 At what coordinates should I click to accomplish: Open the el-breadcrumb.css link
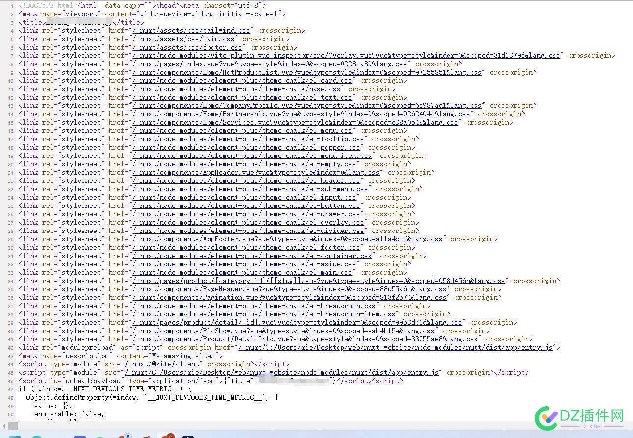(254, 306)
